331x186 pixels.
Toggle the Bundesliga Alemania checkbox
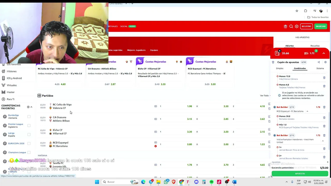[29, 117]
